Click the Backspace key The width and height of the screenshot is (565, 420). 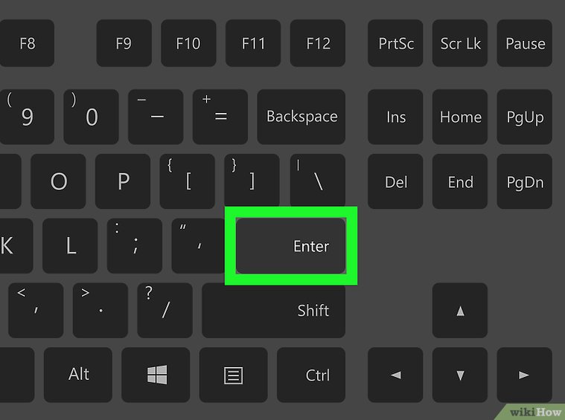tap(301, 117)
